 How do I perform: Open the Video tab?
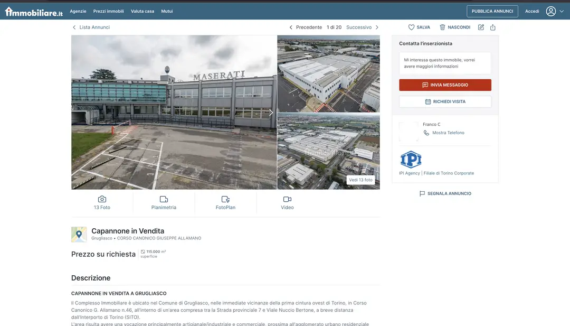point(287,203)
